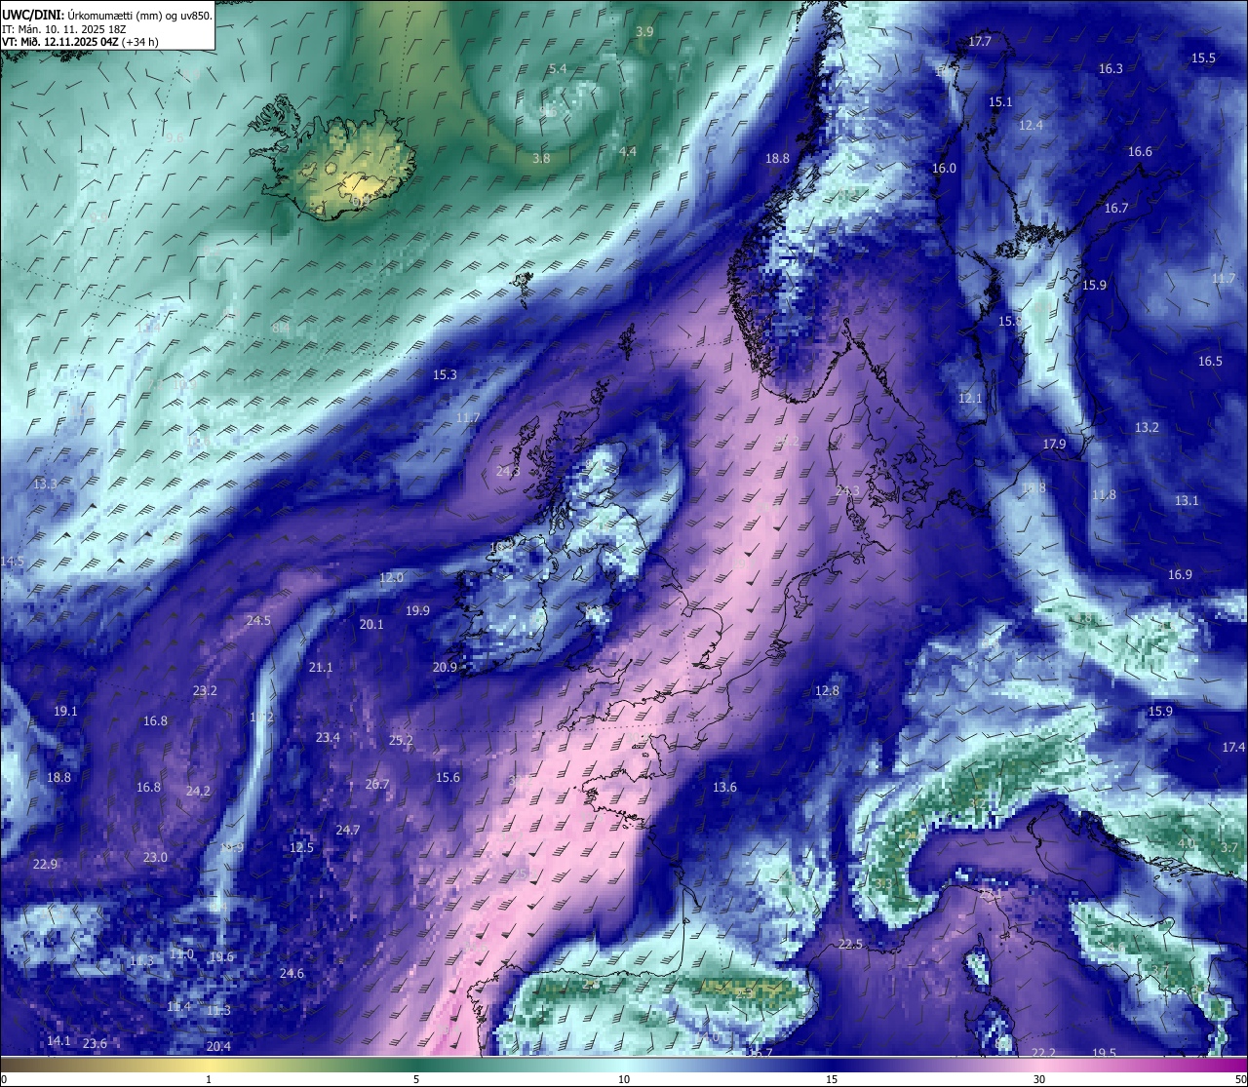Image resolution: width=1248 pixels, height=1087 pixels.
Task: Select the 24.5 map value
Action: [258, 620]
